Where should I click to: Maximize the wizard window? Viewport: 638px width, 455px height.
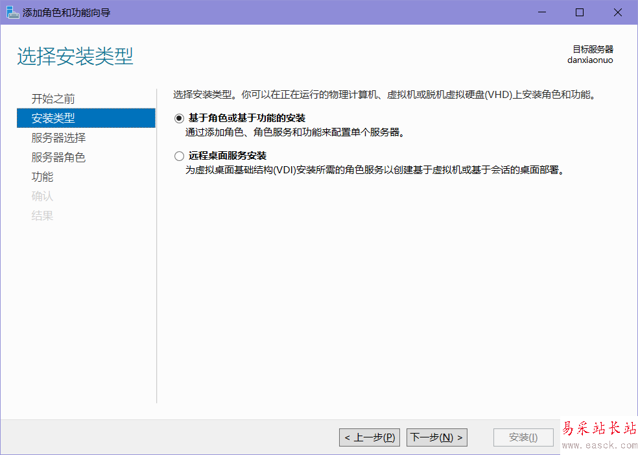(580, 12)
